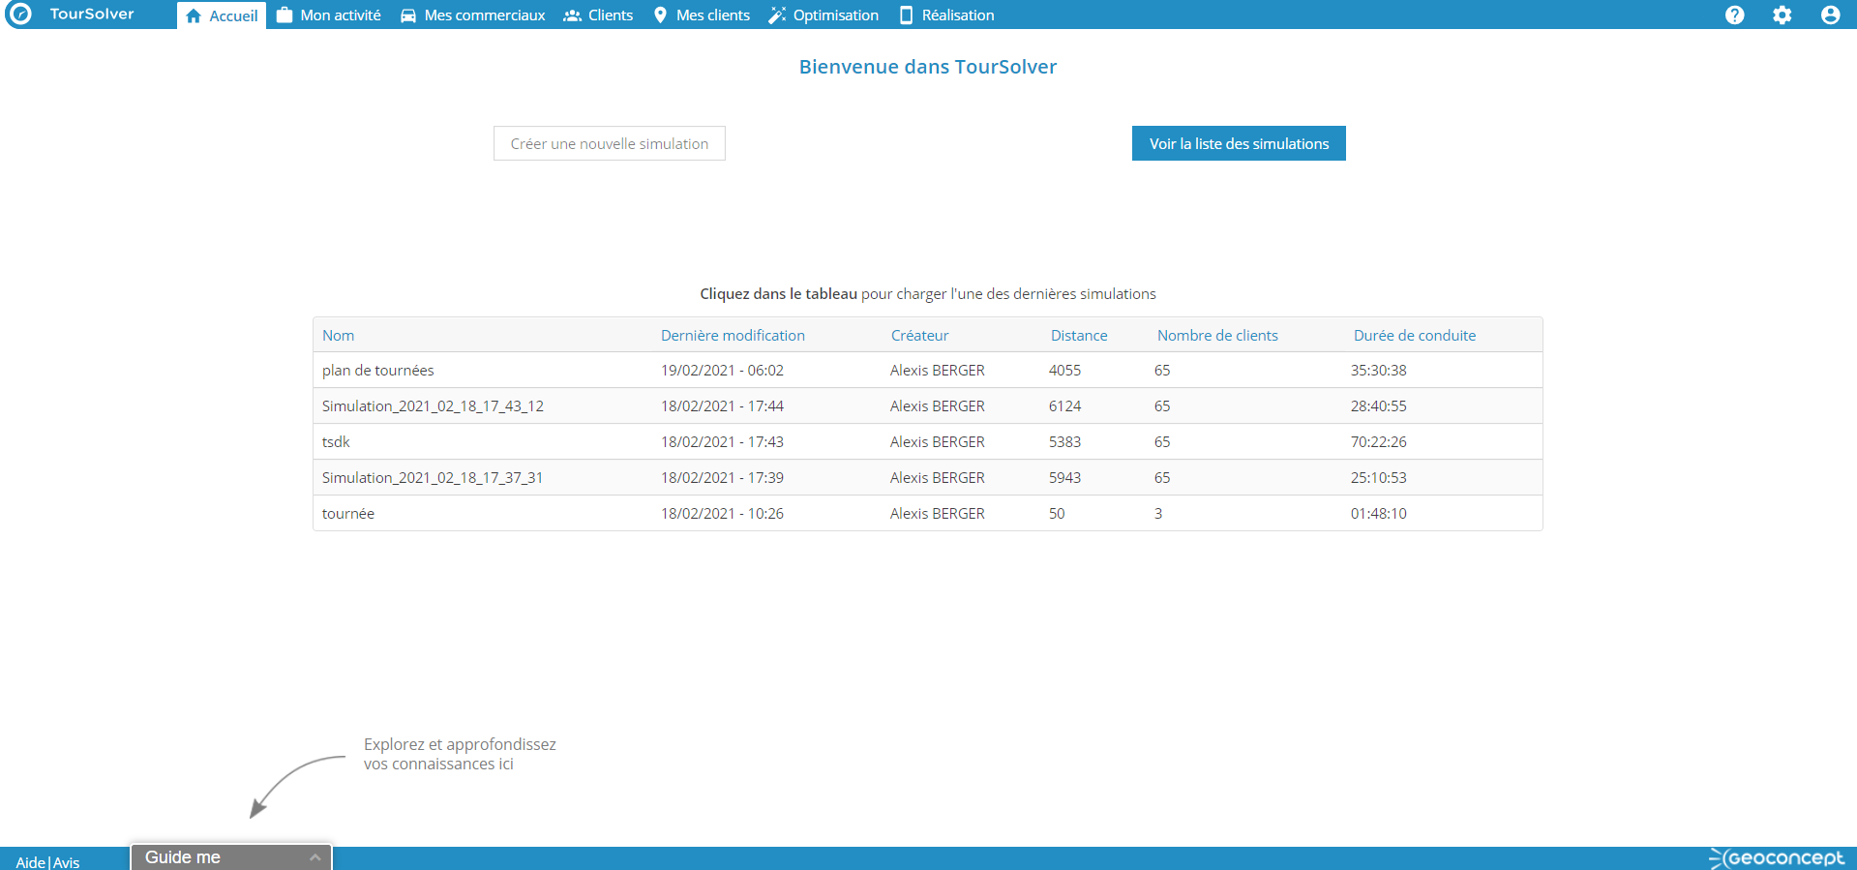Click driving duration '01:48:10'
This screenshot has width=1857, height=870.
(1379, 513)
